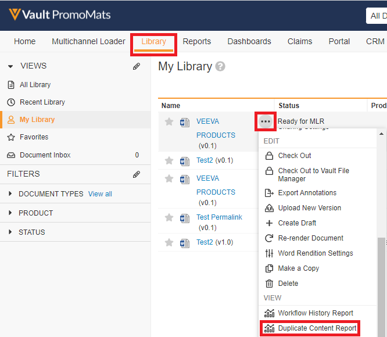Click the Vault PromoMats logo

pos(59,15)
